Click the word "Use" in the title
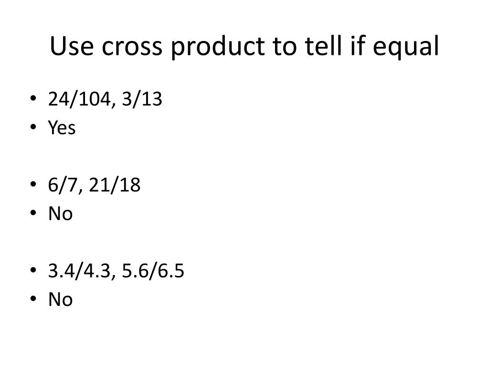The image size is (489, 366). point(72,46)
